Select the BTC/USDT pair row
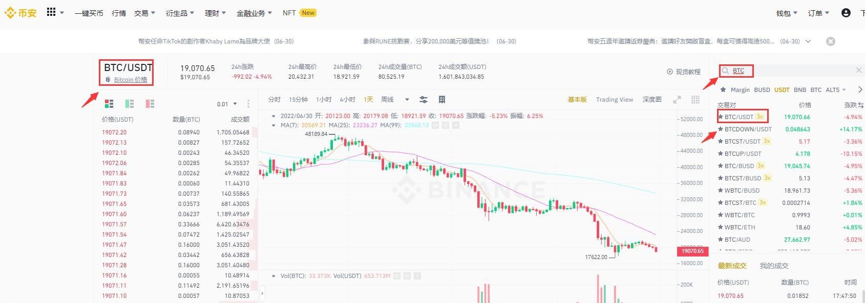 (x=790, y=117)
